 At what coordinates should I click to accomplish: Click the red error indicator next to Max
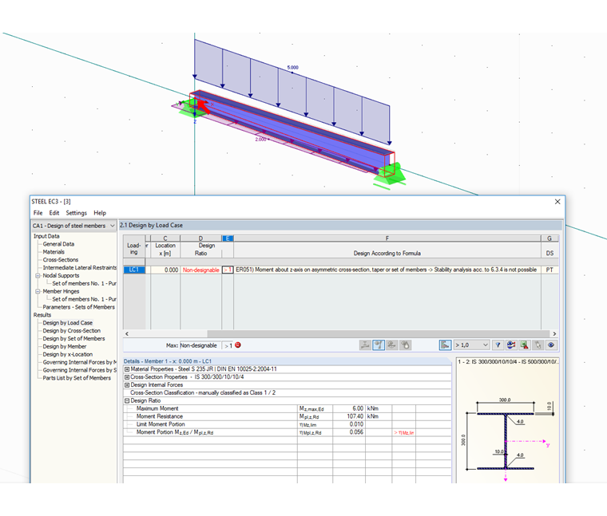[x=238, y=345]
